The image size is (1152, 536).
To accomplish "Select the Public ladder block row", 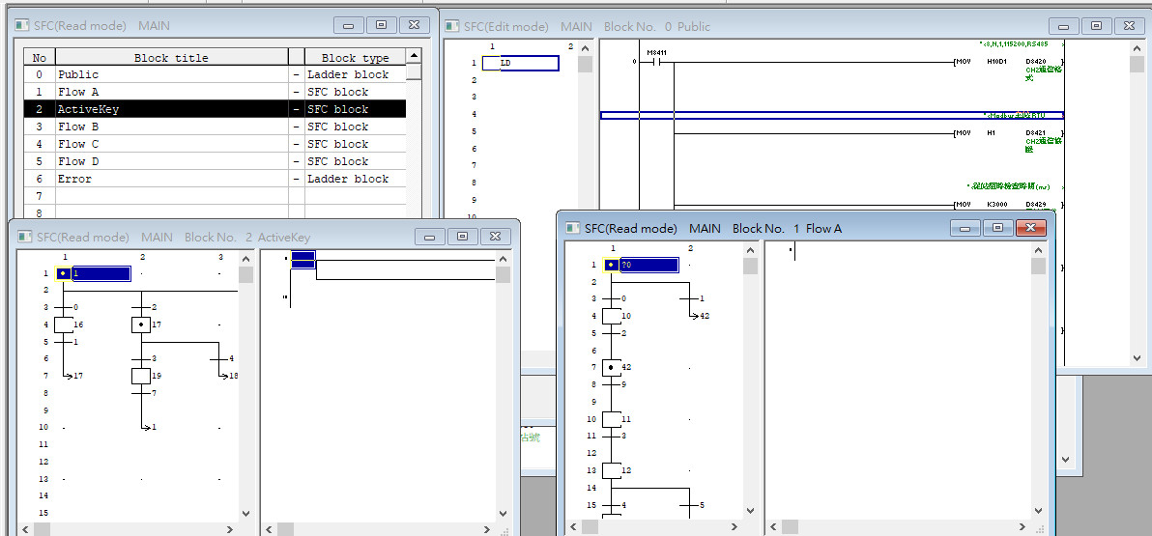I will click(172, 74).
